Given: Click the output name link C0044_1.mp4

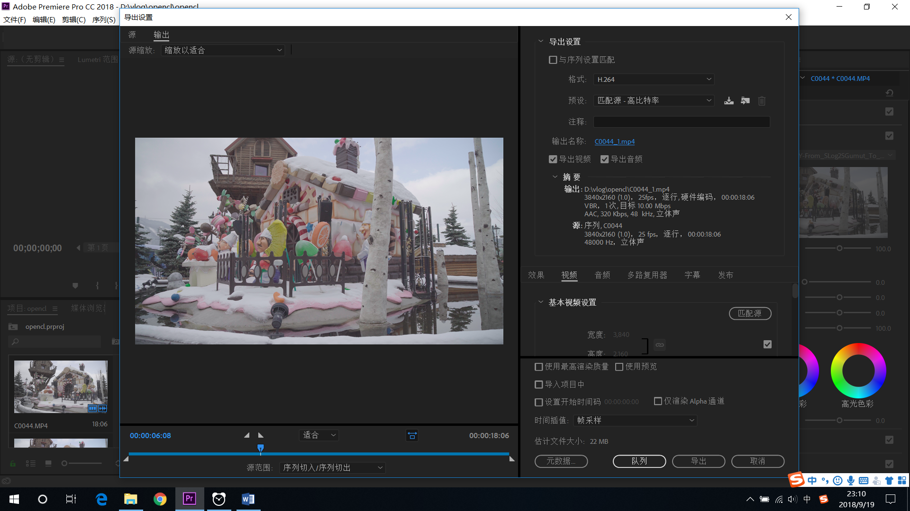Looking at the screenshot, I should [x=615, y=141].
